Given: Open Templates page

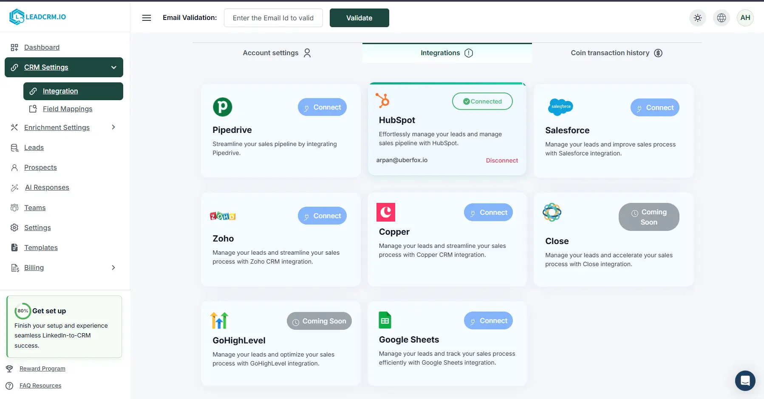Looking at the screenshot, I should (x=41, y=247).
